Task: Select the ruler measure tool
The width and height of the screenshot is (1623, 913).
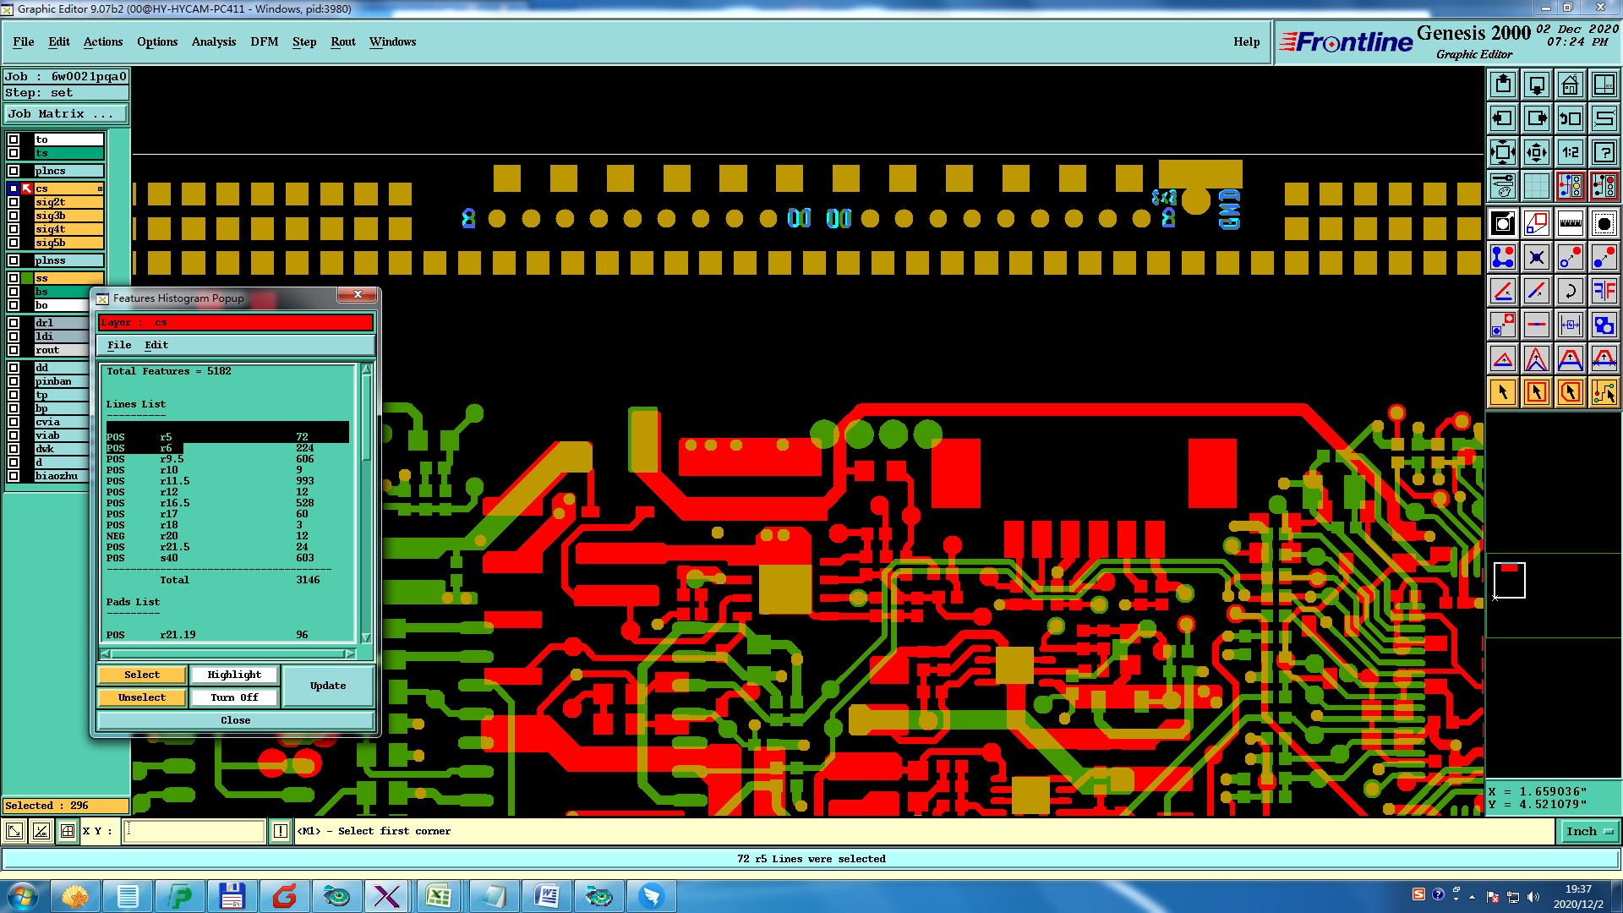Action: click(x=1570, y=224)
